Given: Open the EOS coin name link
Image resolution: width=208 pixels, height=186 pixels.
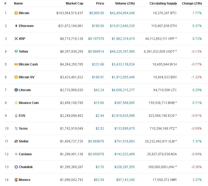Looking at the screenshot, I should pos(22,116).
